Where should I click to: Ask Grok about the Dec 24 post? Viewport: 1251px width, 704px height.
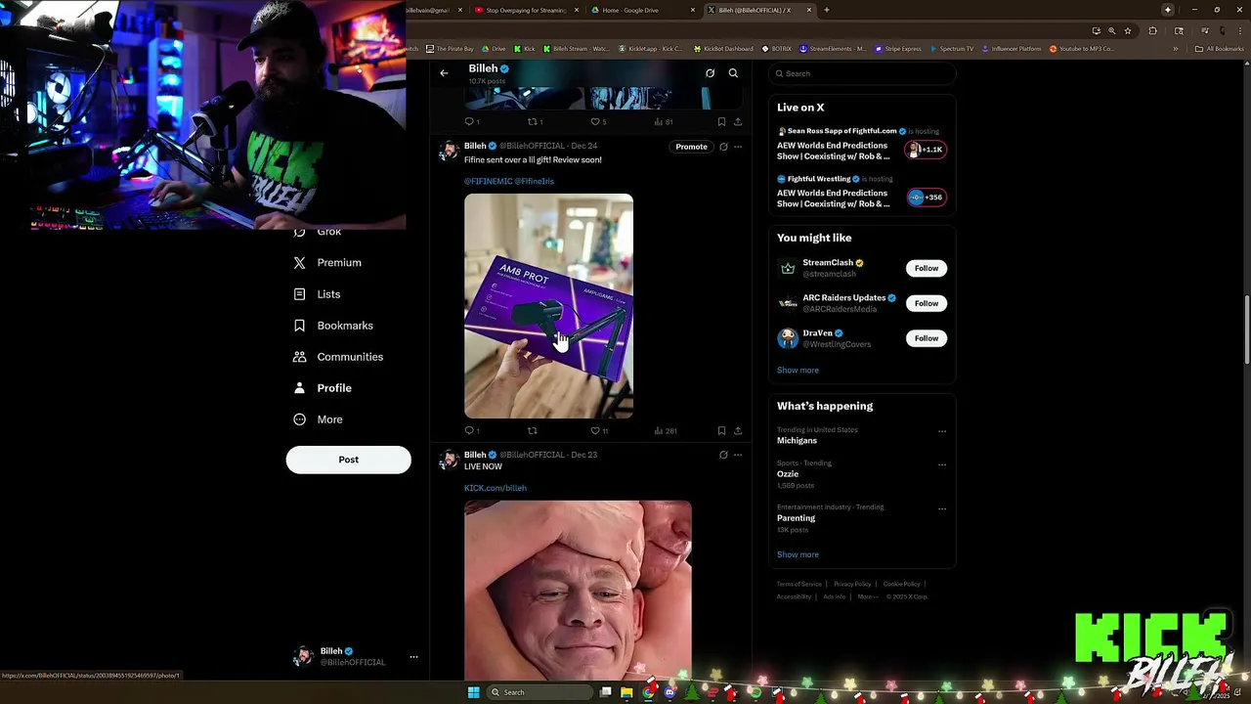723,147
